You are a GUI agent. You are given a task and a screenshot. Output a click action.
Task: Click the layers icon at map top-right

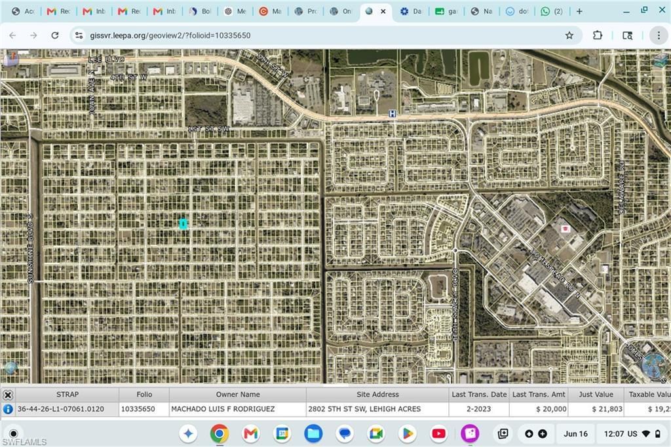pos(661,60)
